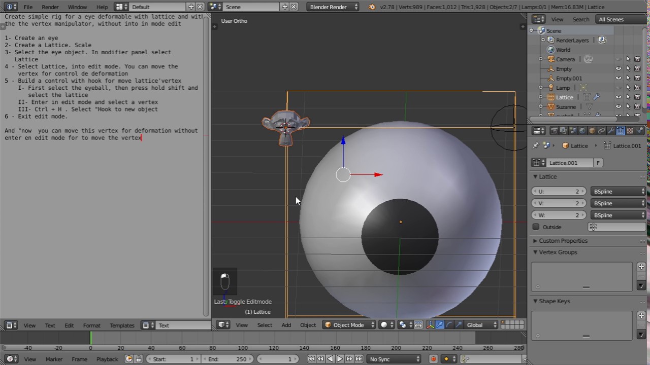The height and width of the screenshot is (365, 650).
Task: Toggle renderability of Lamp in outliner
Action: [637, 88]
